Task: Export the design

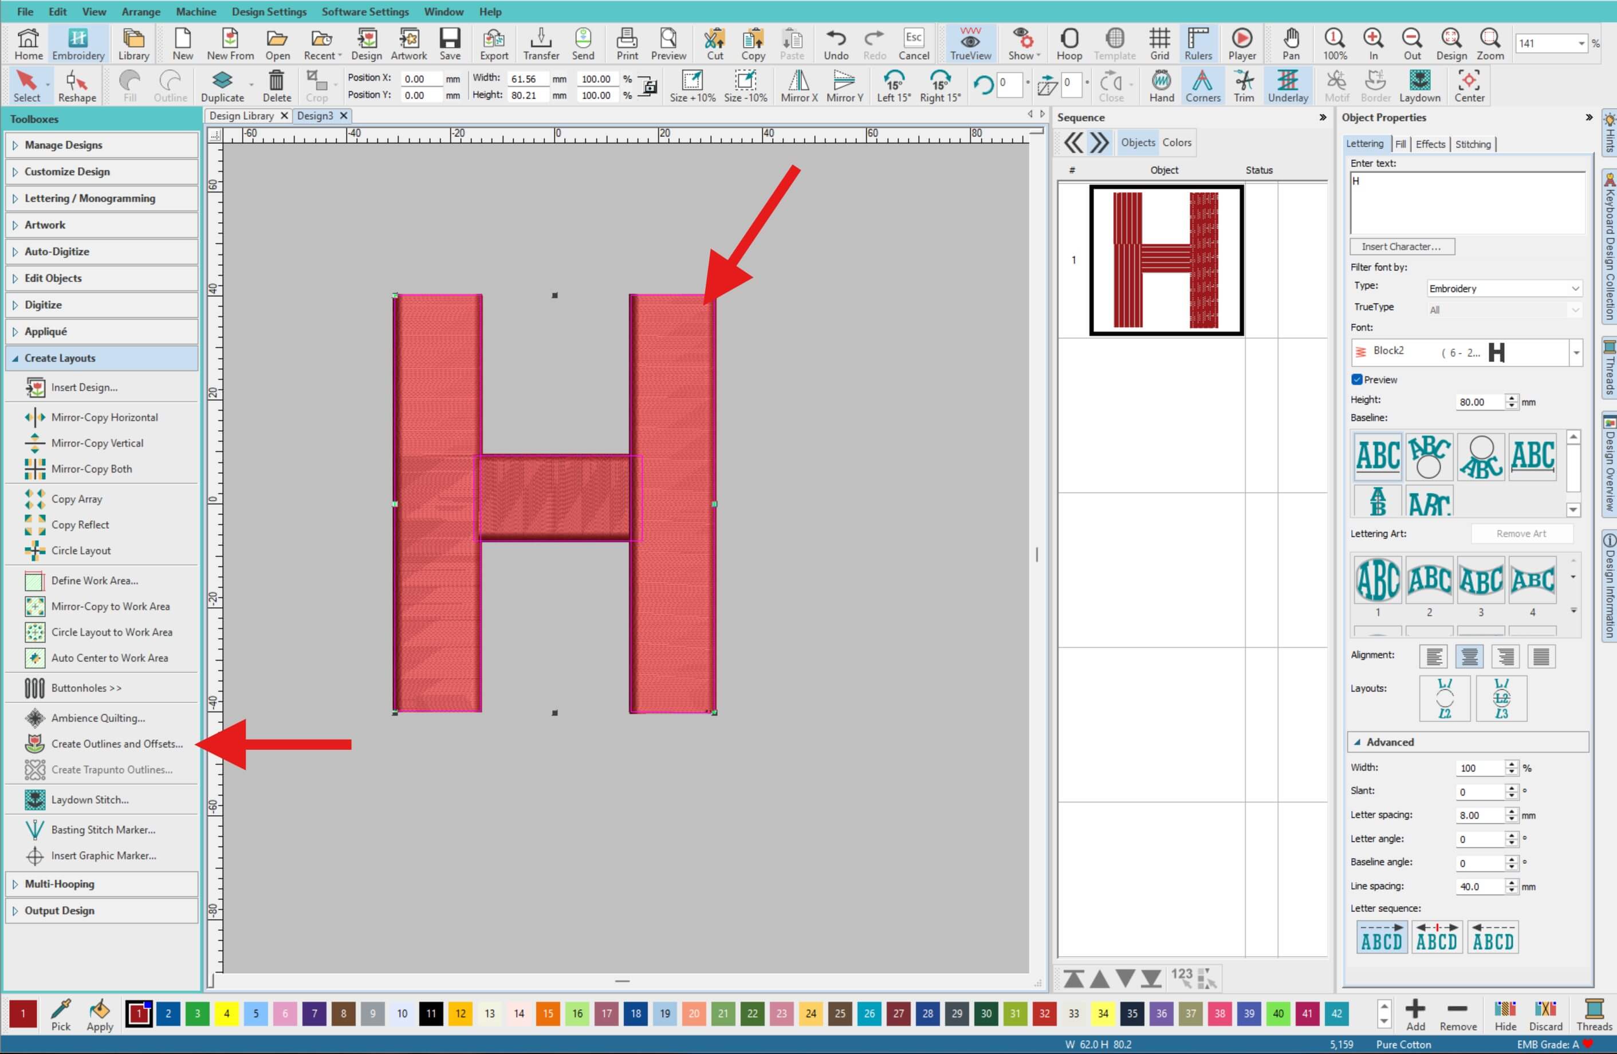Action: pos(494,44)
